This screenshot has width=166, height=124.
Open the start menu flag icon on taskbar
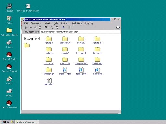click(4, 122)
